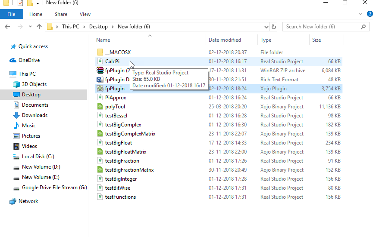This screenshot has width=373, height=237.
Task: Open Pictures in navigation pane
Action: click(x=31, y=136)
